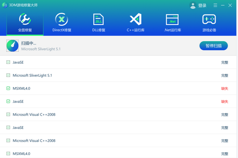Viewport: 238px width, 158px height.
Task: Click the 3DM游戏修复大师 logo icon
Action: 5,5
